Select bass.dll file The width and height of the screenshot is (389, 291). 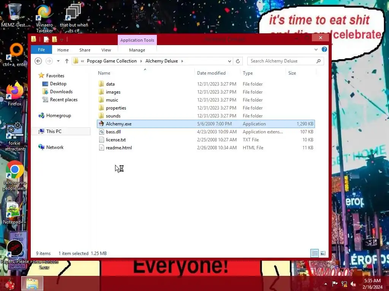point(206,131)
